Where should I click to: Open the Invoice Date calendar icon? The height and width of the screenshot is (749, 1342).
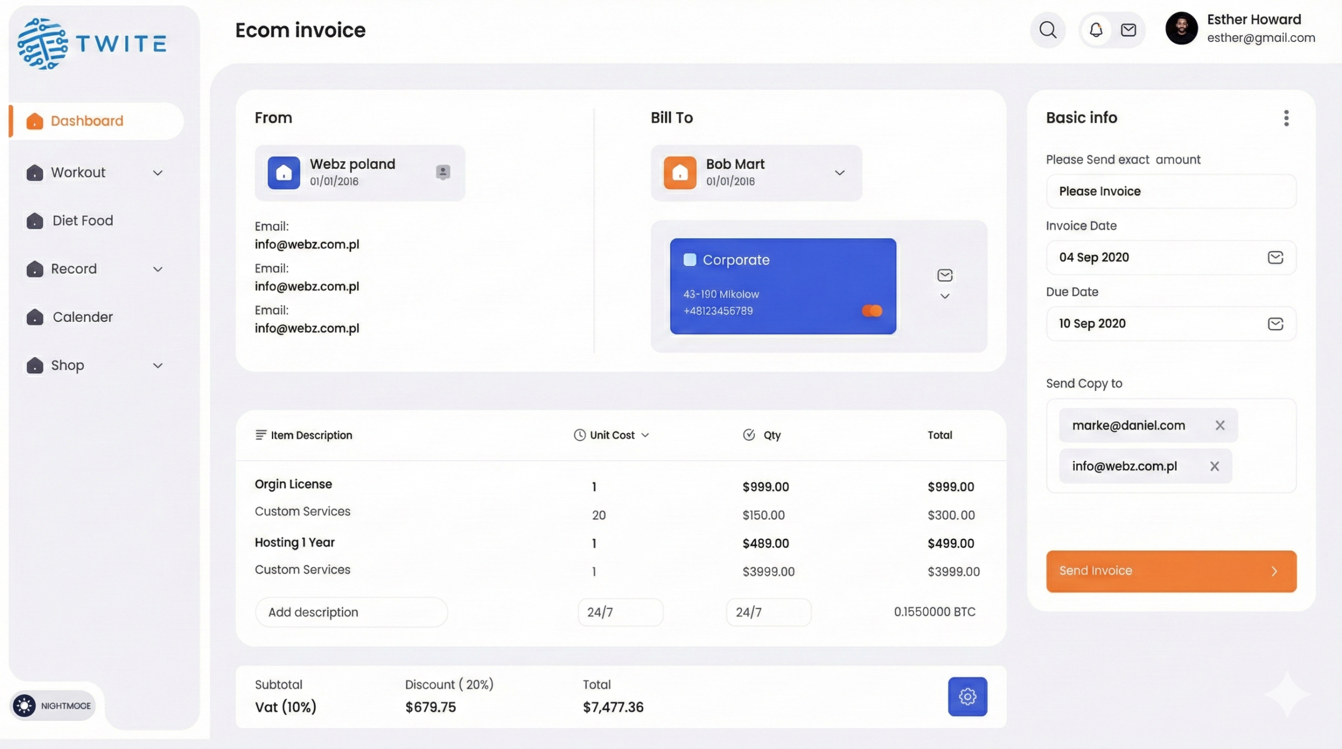[x=1275, y=257]
